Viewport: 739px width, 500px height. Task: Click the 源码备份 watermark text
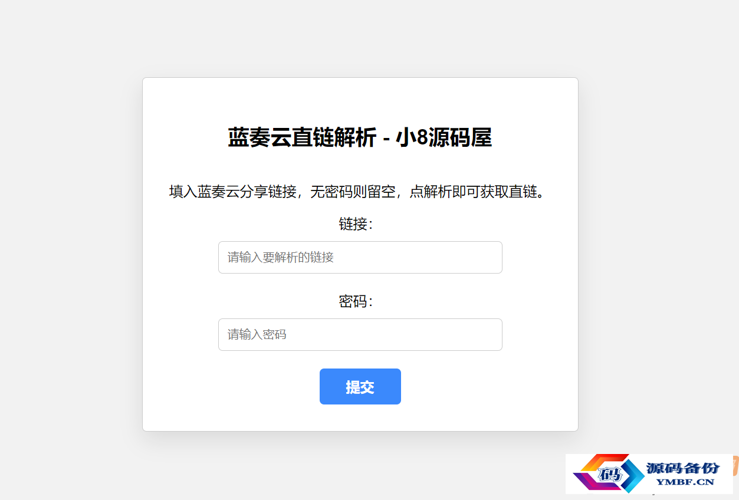683,468
